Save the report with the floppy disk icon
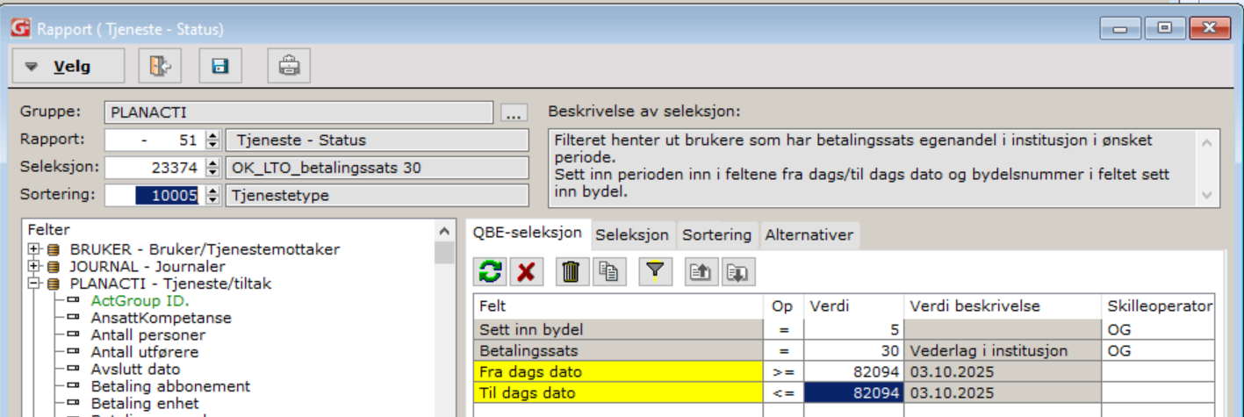 point(219,66)
